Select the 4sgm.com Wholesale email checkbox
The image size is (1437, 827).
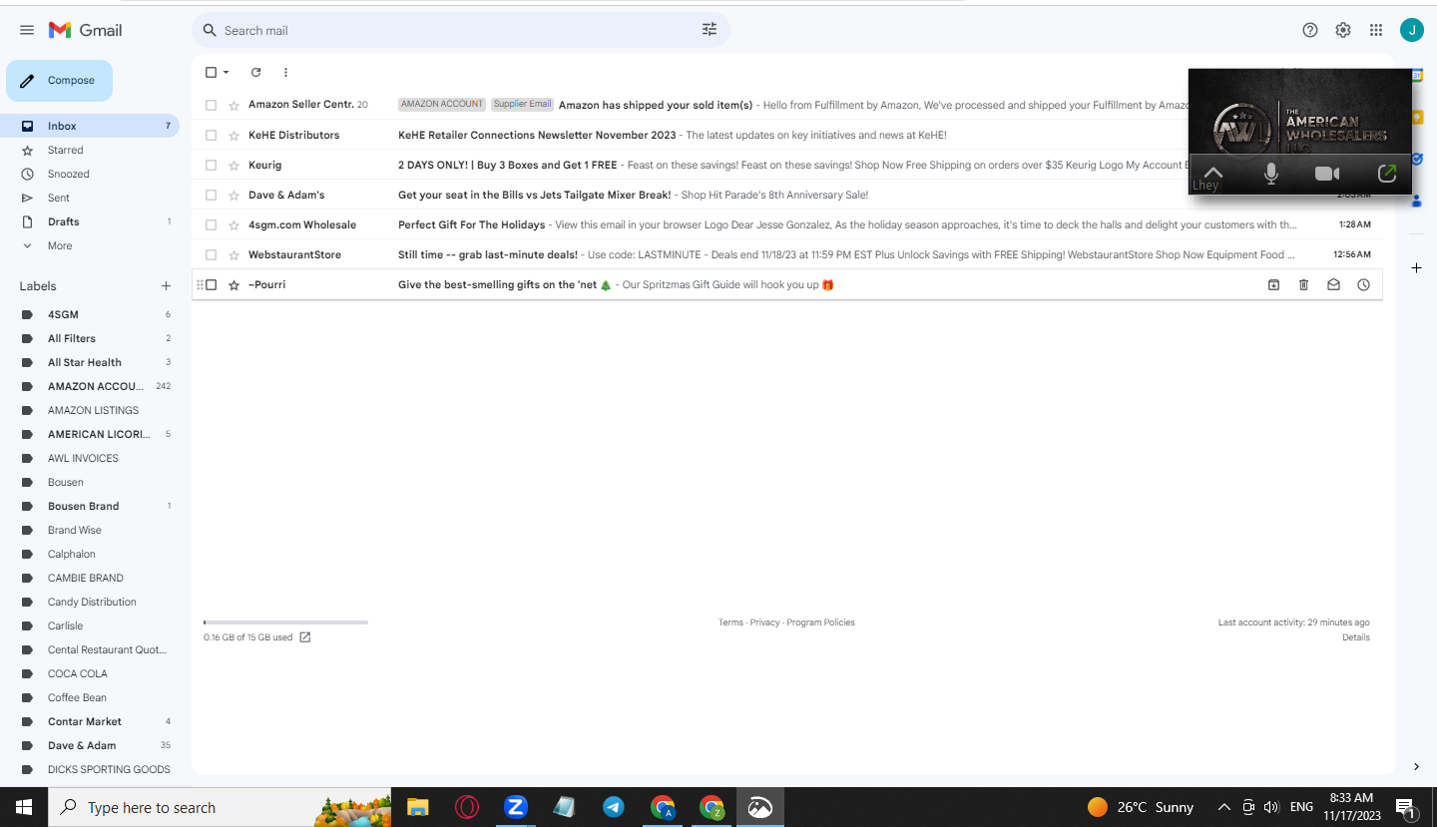pos(211,224)
